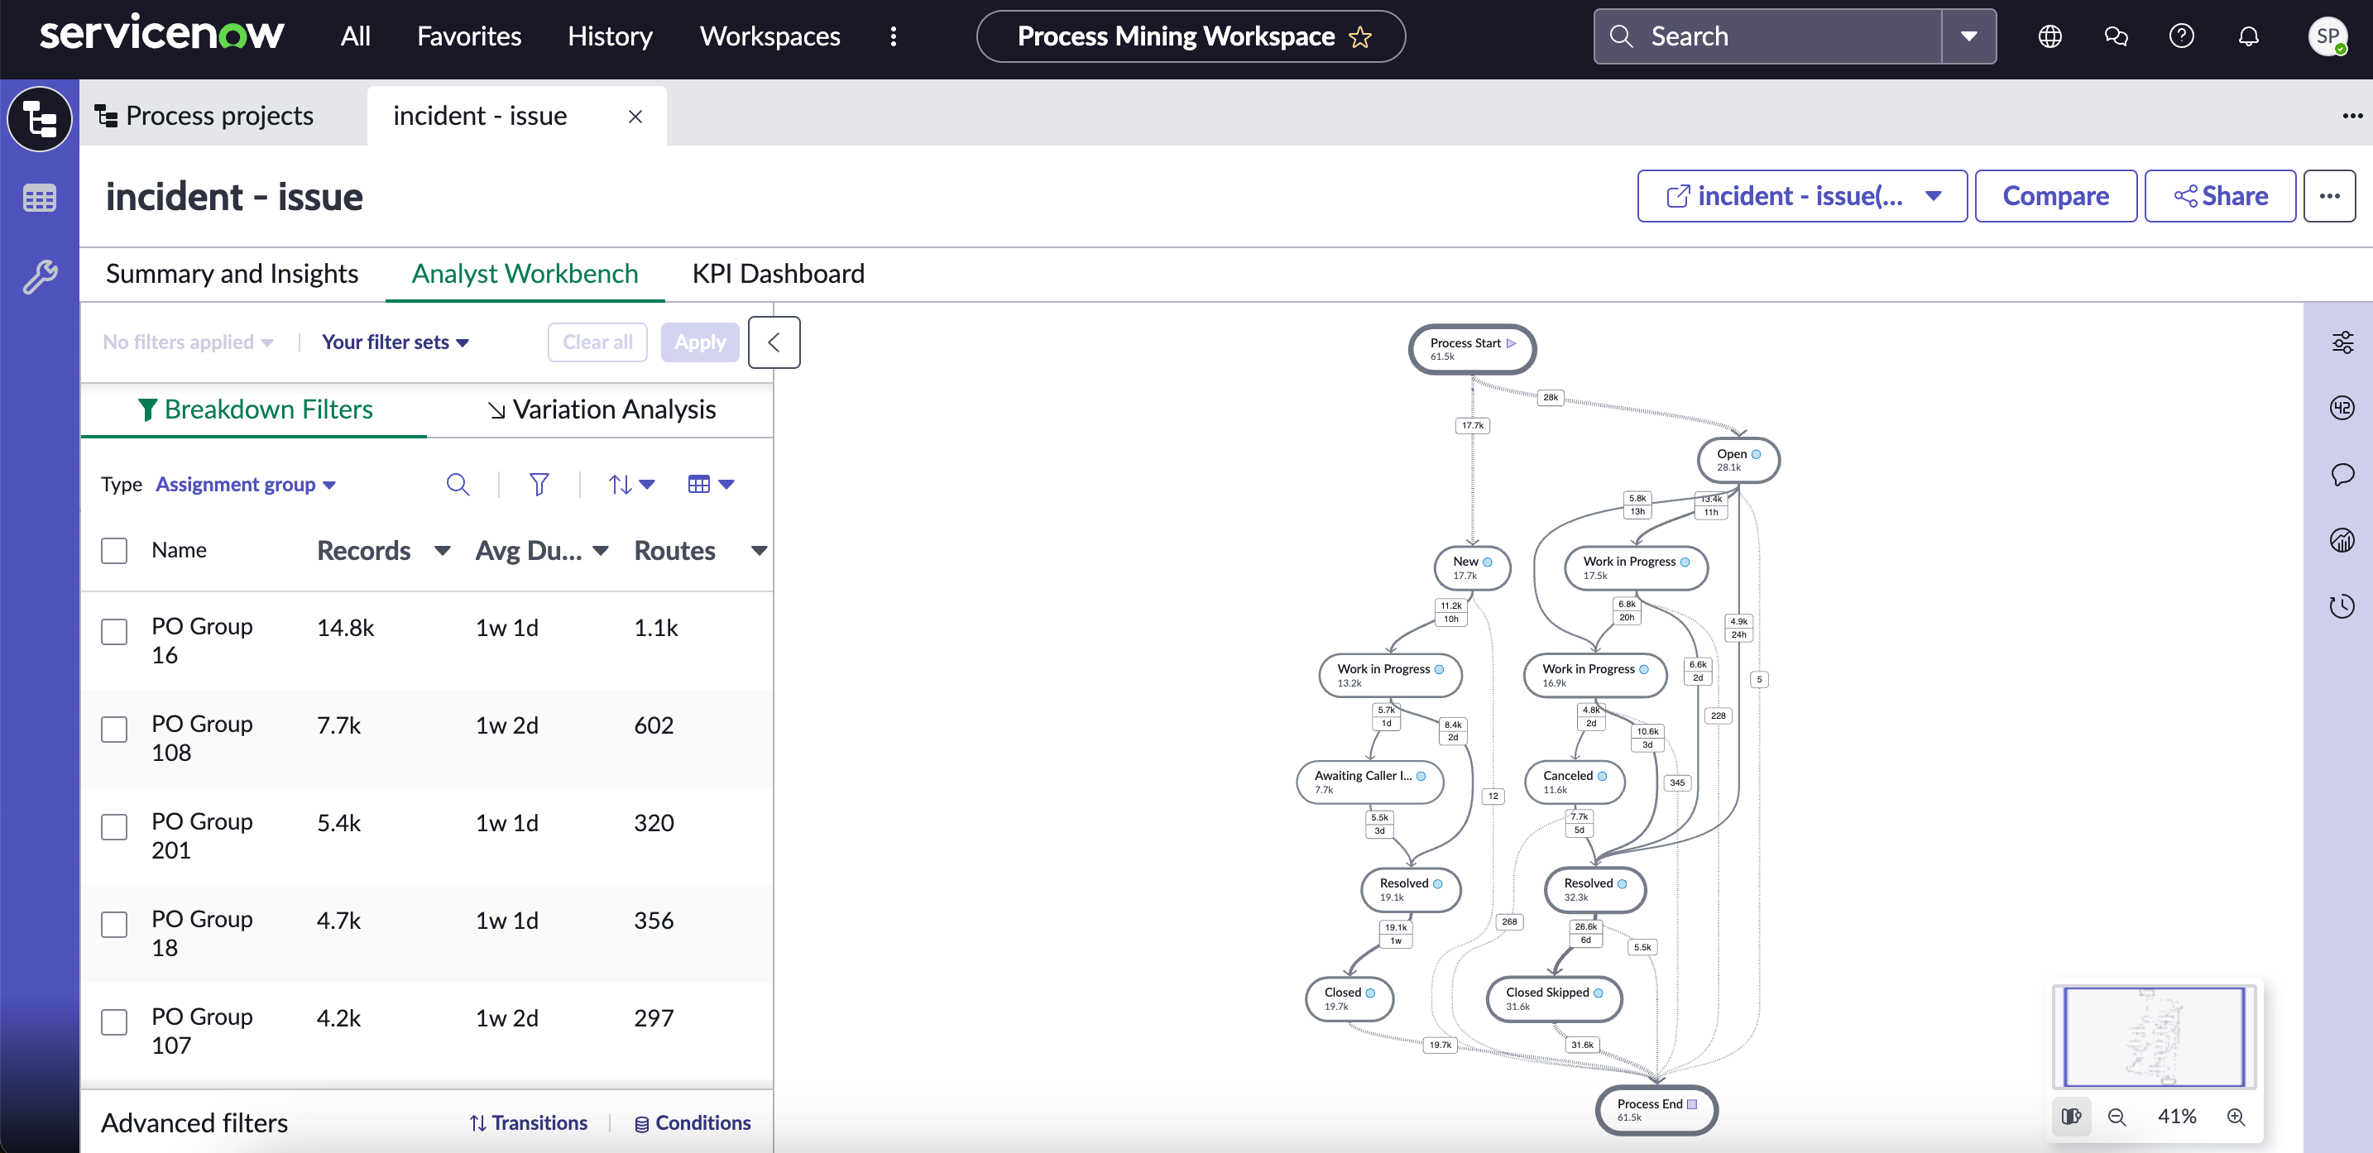The image size is (2373, 1153).
Task: Open the chat conversations icon in header
Action: point(2116,36)
